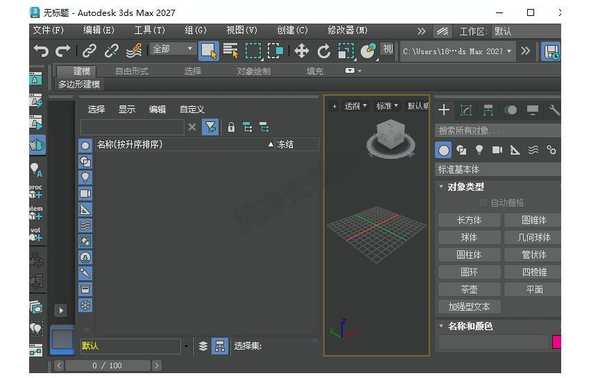This screenshot has height=378, width=591.
Task: Open viewport 标准 shading dropdown
Action: 386,106
